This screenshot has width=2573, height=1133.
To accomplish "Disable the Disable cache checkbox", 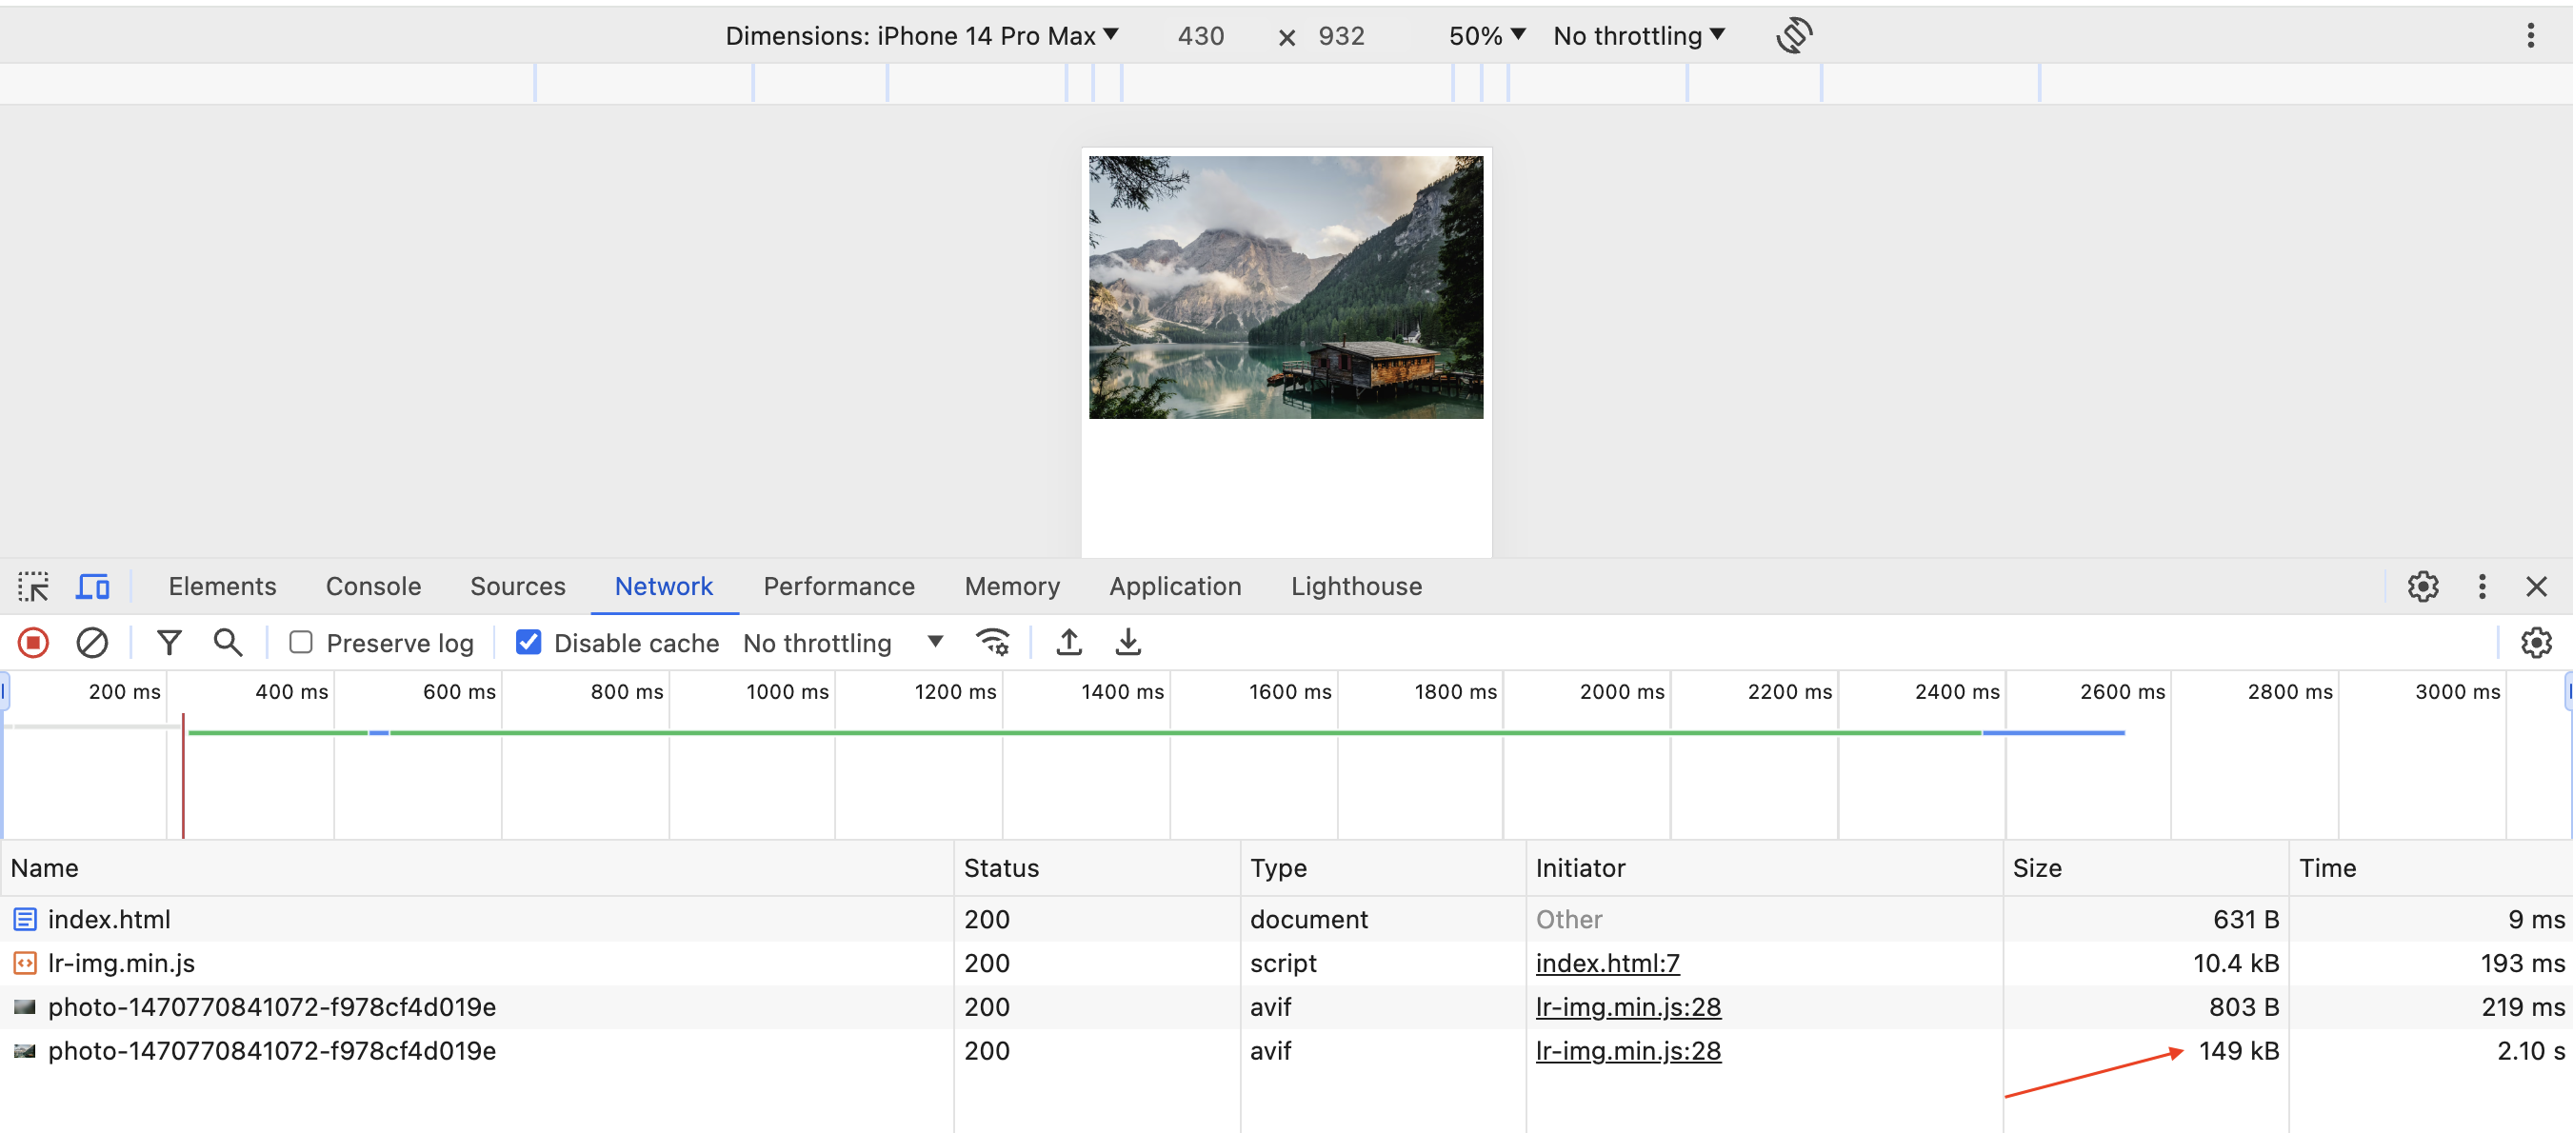I will [529, 642].
